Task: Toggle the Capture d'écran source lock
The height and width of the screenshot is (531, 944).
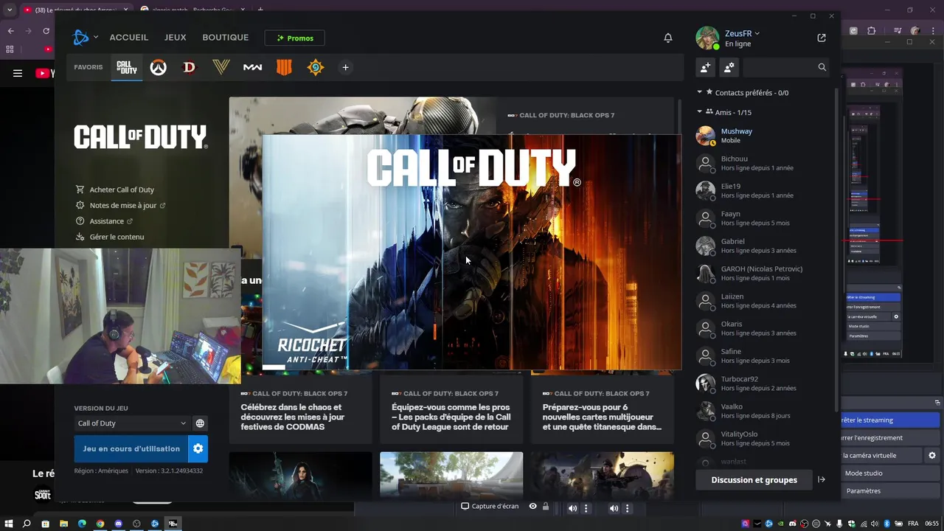Action: [545, 507]
